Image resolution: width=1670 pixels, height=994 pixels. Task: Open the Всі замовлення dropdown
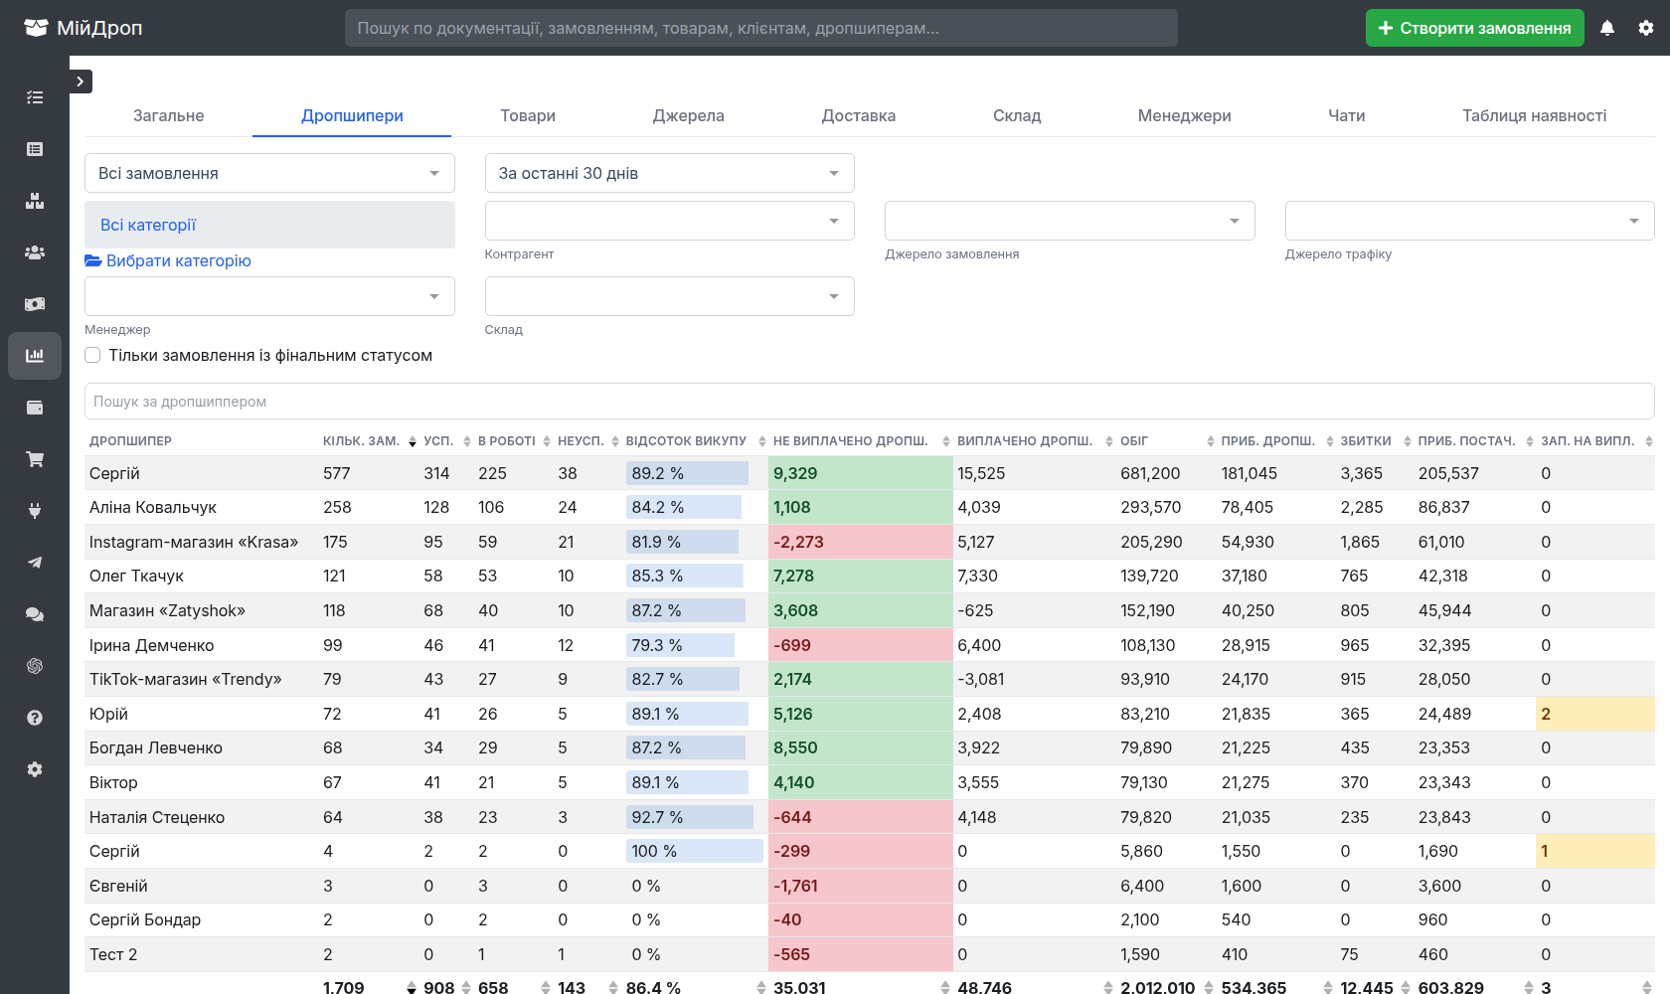pyautogui.click(x=269, y=173)
